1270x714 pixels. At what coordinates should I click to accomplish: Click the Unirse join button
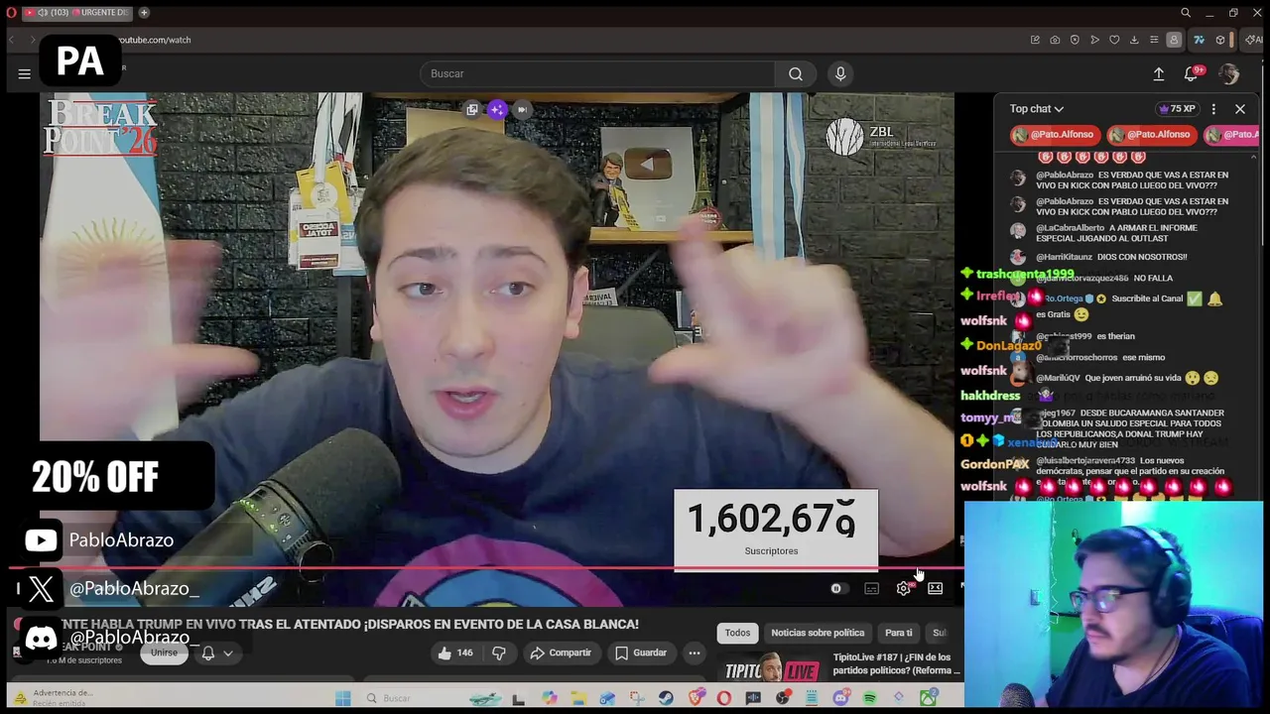(x=164, y=653)
